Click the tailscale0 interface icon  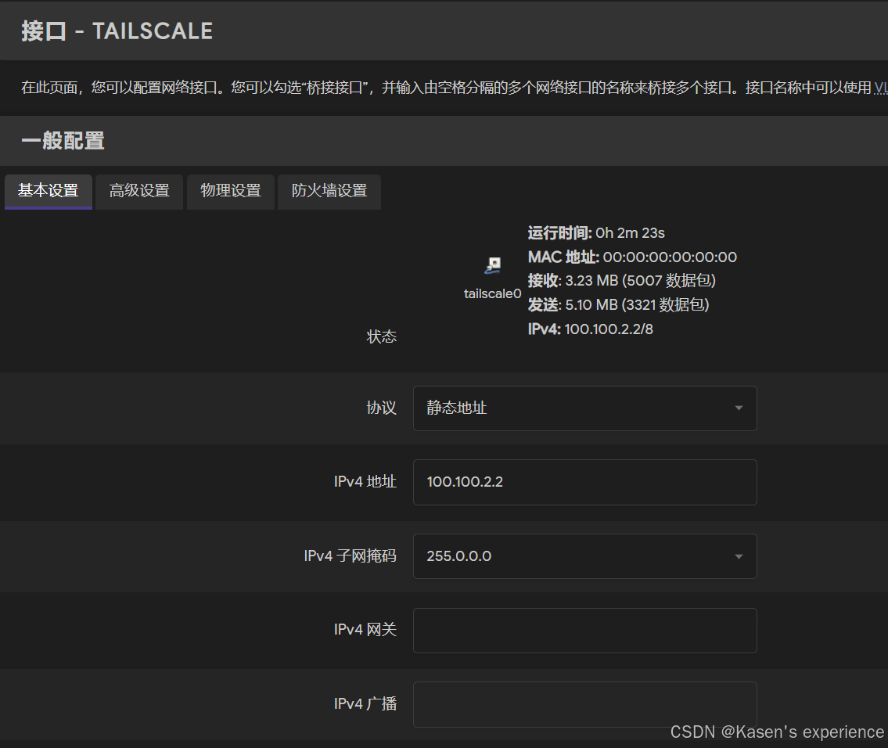493,265
